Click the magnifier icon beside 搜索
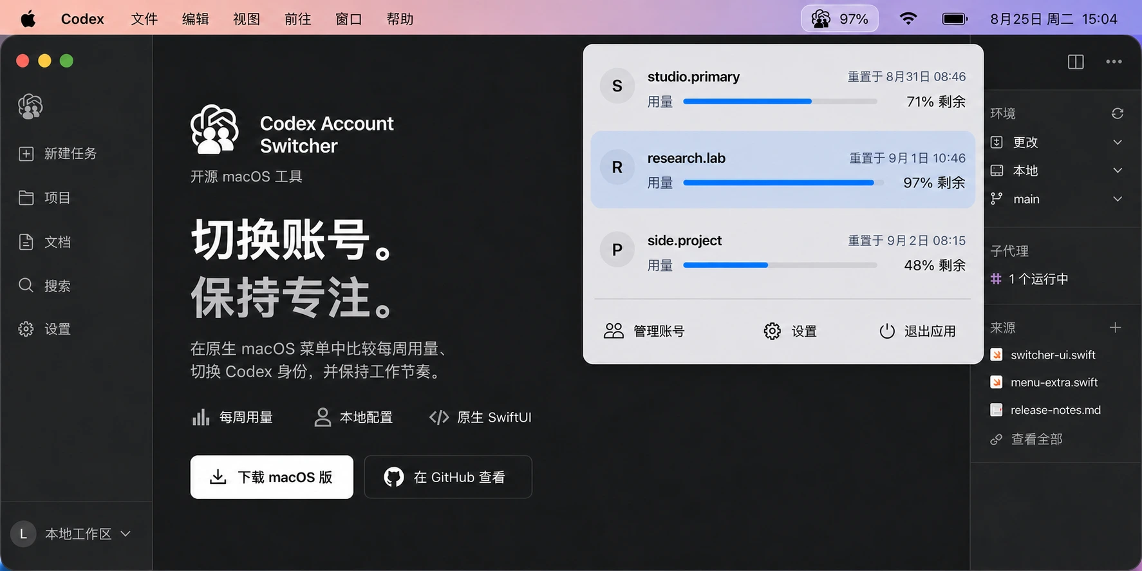1142x571 pixels. [x=26, y=285]
